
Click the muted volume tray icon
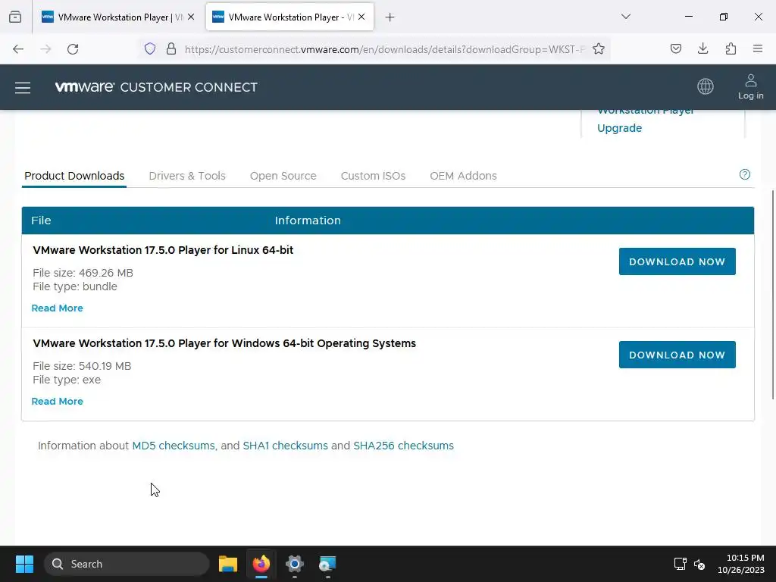point(699,564)
